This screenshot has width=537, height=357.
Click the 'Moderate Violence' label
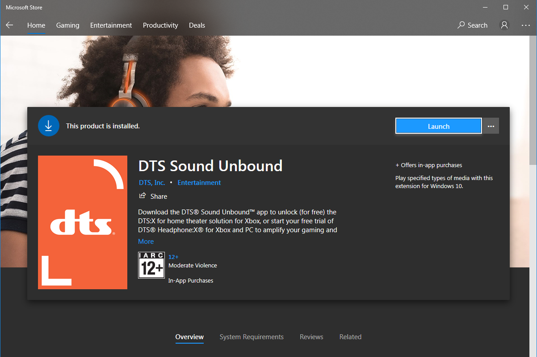click(193, 265)
